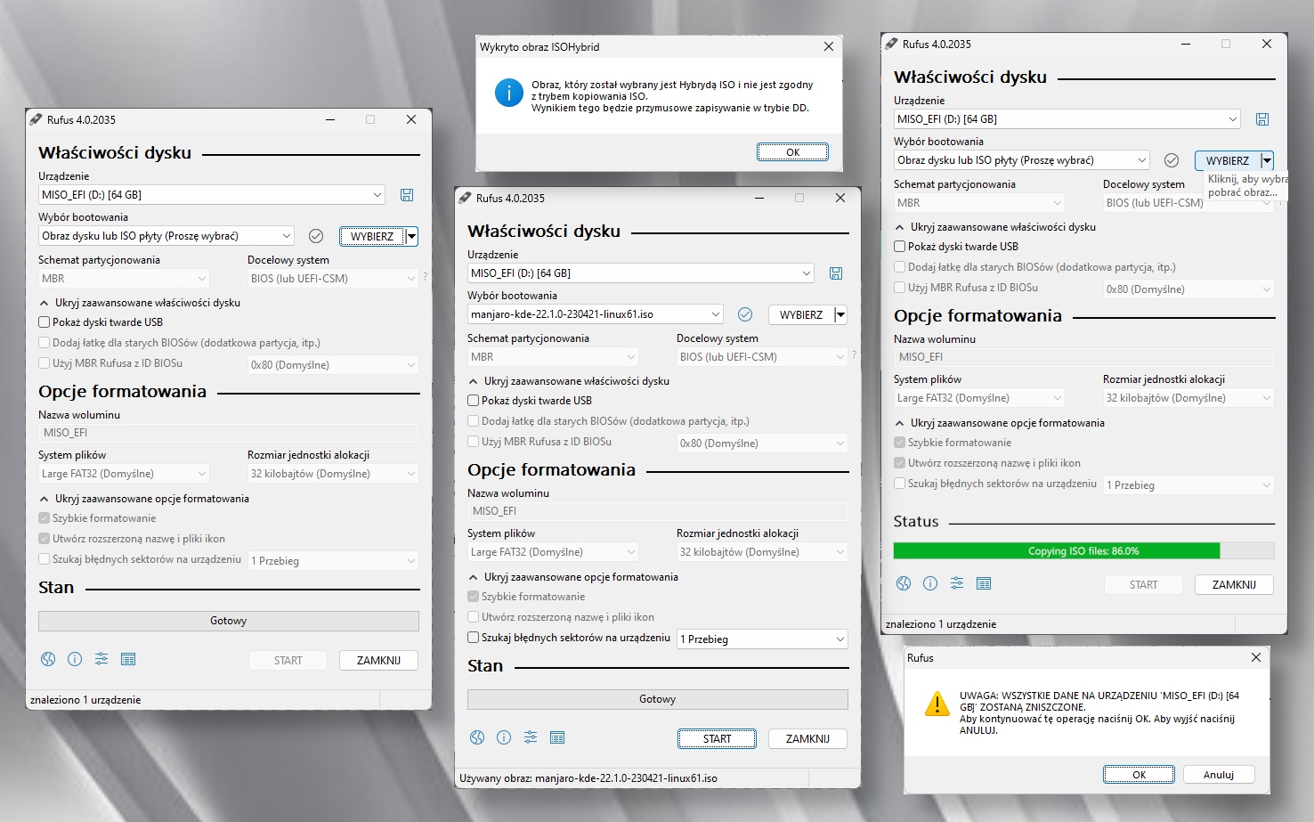Expand the '1 Przebieg' dropdown in the manjaro ISO window

pos(762,639)
